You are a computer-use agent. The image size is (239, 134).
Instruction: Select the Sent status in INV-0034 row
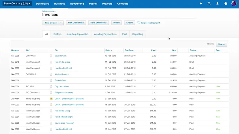pos(218,86)
